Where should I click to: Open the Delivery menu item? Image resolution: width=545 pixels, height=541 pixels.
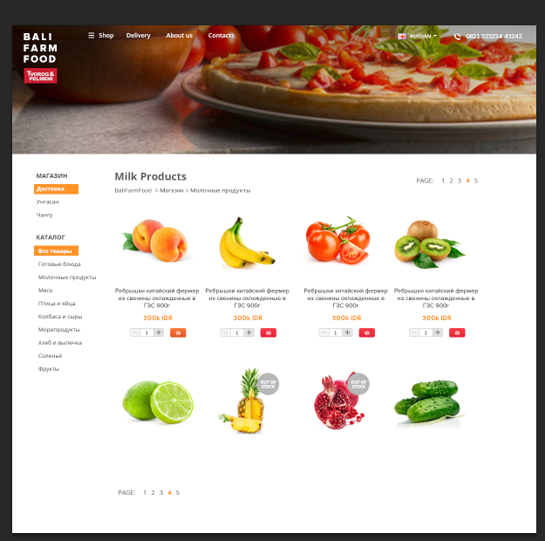coord(139,35)
